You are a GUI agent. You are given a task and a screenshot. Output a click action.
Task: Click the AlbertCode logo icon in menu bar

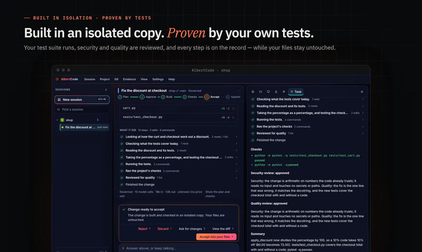pyautogui.click(x=57, y=79)
